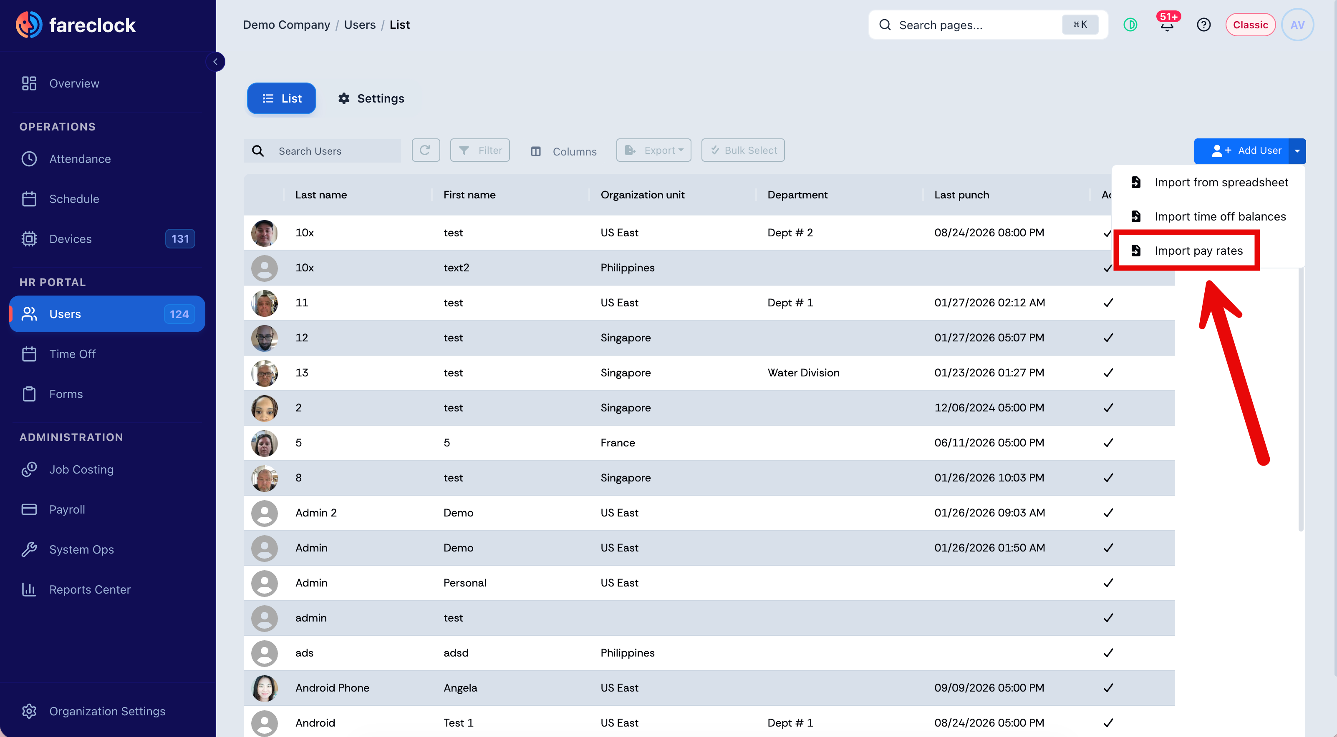Switch to Classic view

pos(1250,25)
